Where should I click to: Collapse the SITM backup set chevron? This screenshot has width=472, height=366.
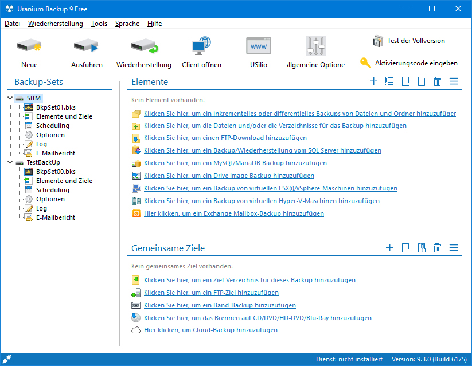(10, 98)
